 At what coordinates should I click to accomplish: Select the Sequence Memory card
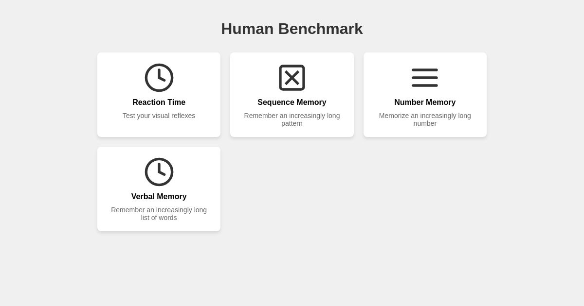292,95
